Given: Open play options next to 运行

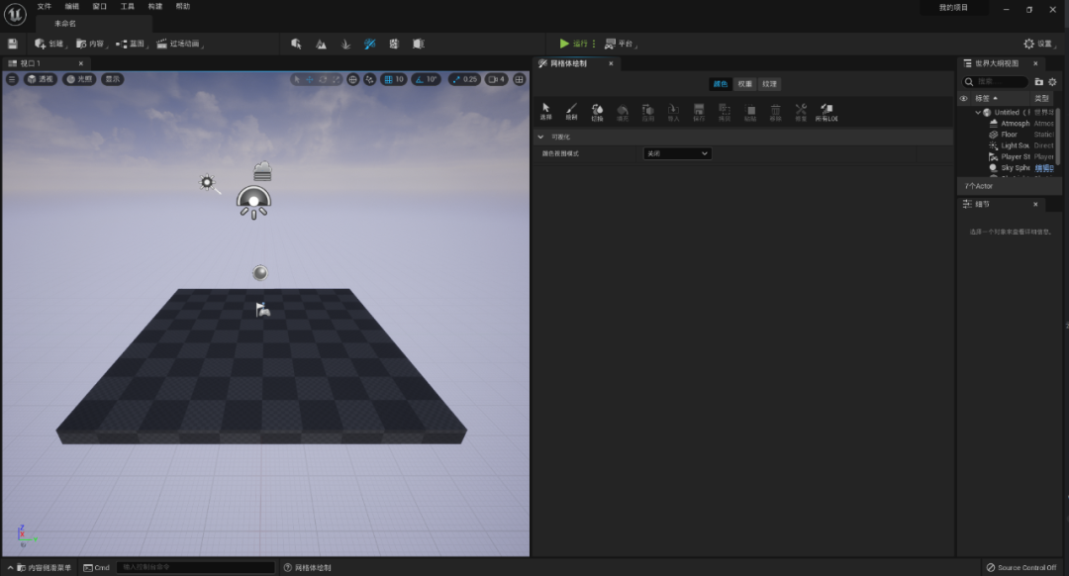Looking at the screenshot, I should pos(594,44).
